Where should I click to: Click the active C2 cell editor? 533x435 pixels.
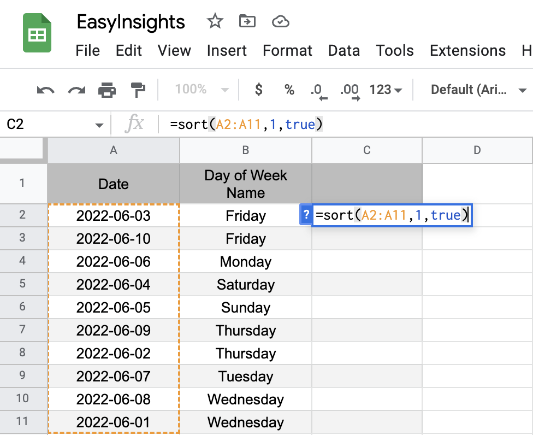(x=392, y=215)
